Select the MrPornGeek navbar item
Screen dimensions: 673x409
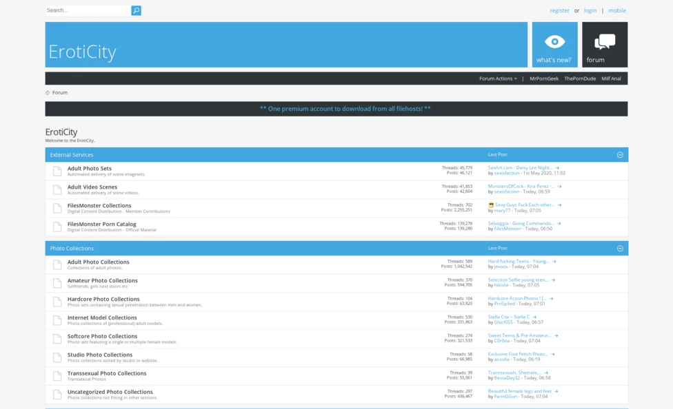(x=544, y=78)
